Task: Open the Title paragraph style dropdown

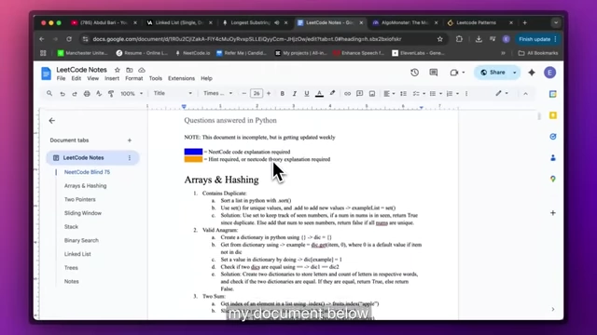Action: [x=173, y=93]
